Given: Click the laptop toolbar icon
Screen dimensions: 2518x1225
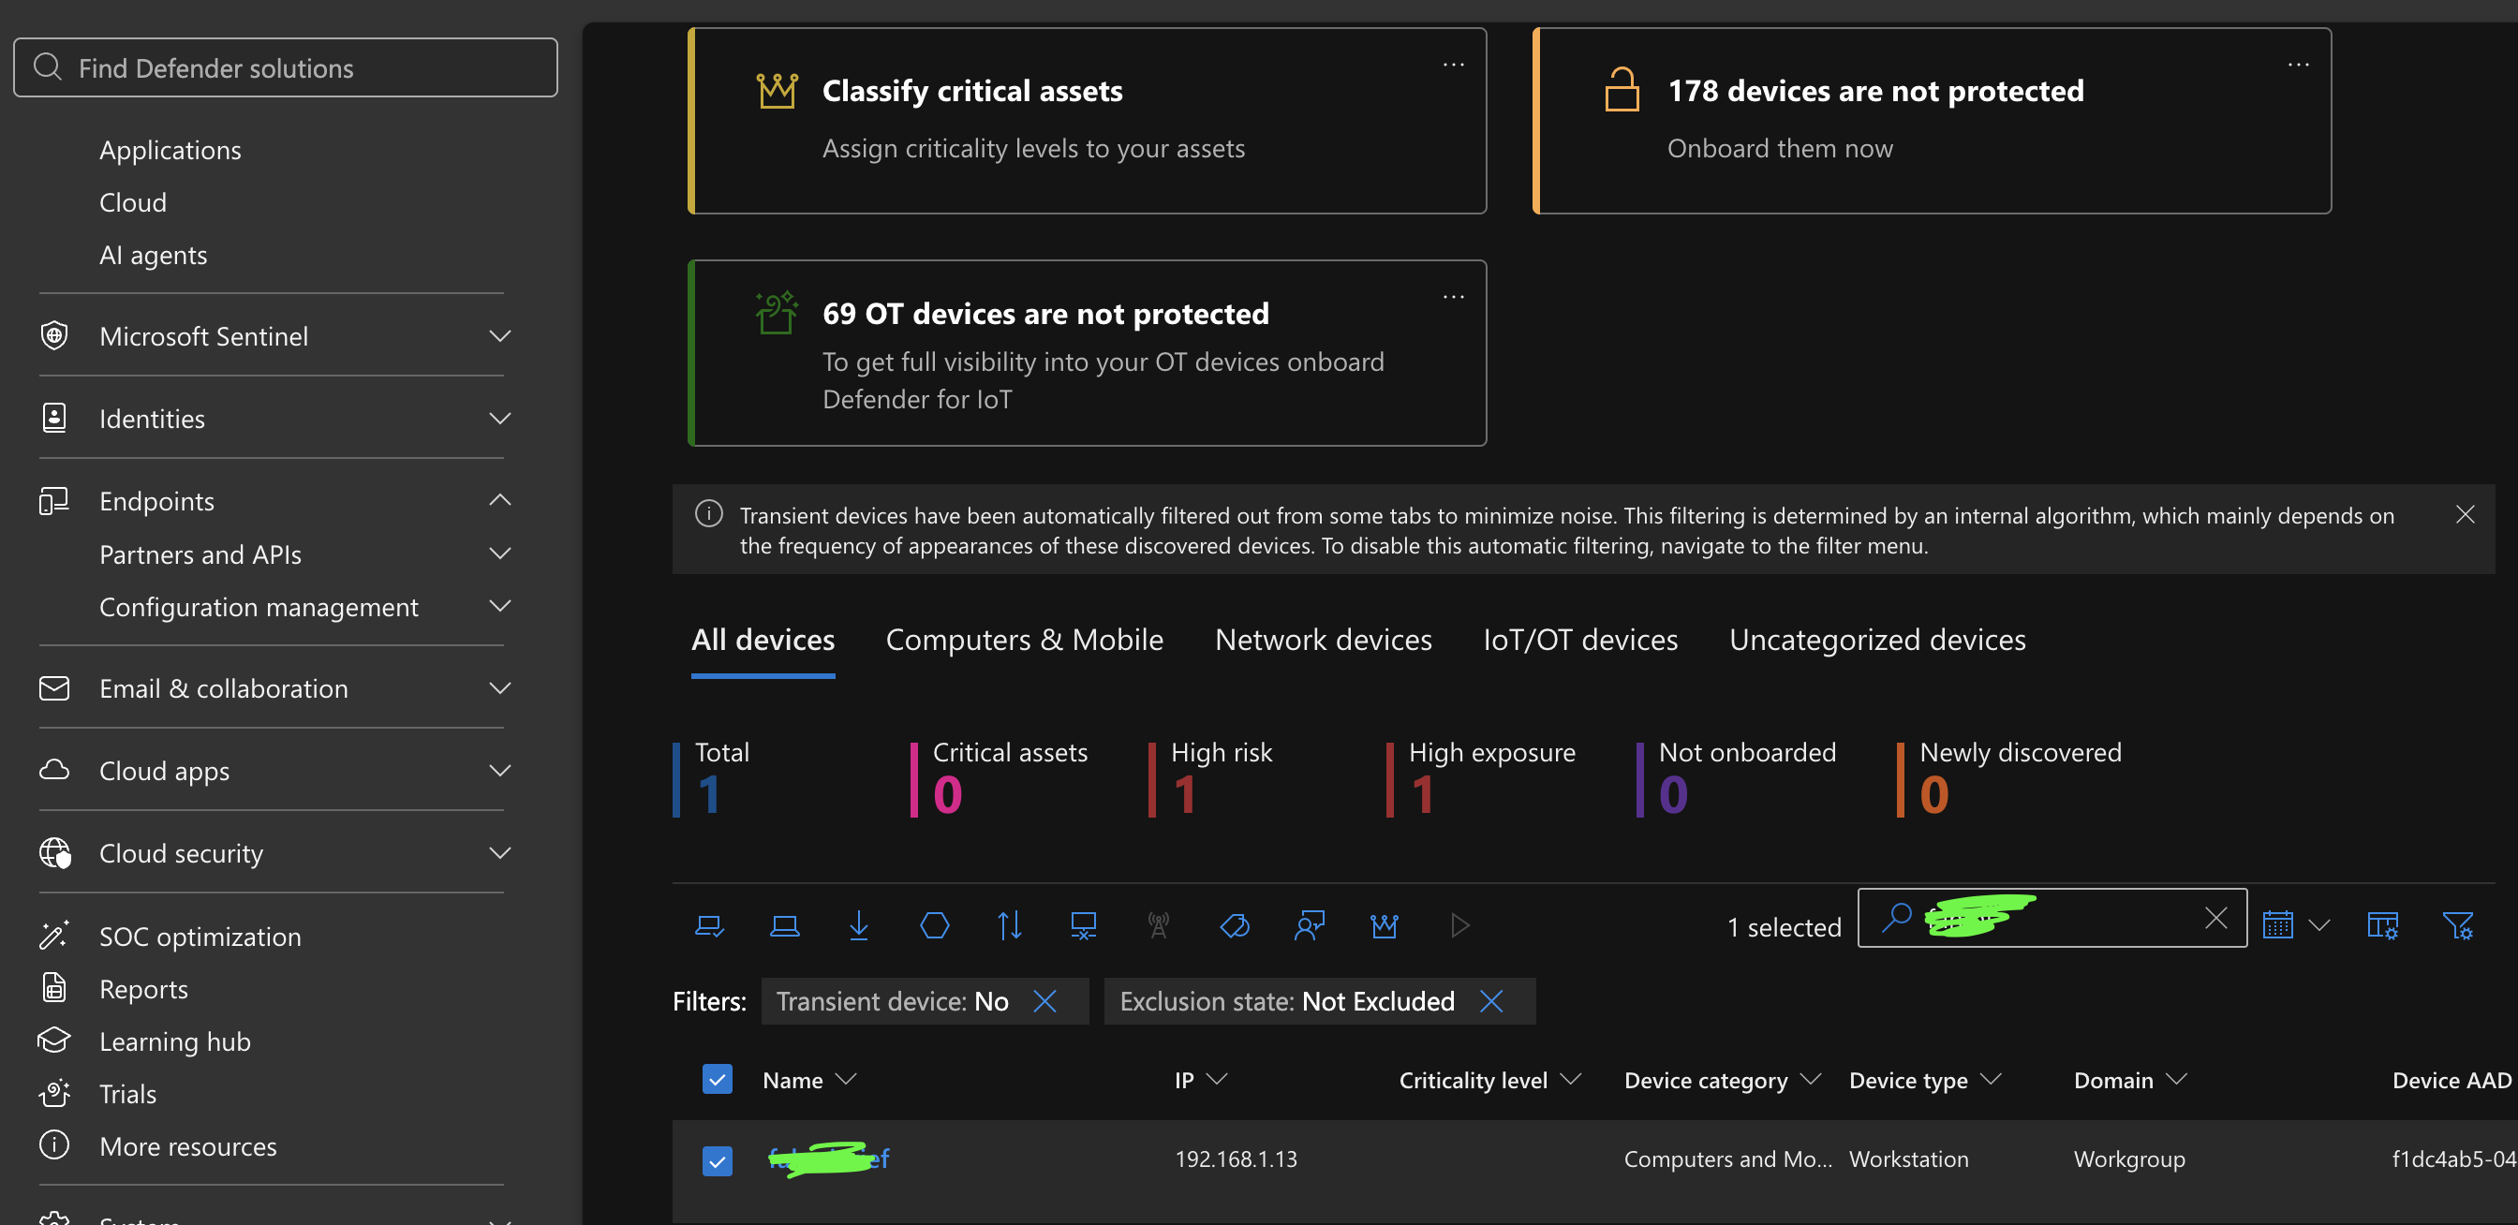Looking at the screenshot, I should pyautogui.click(x=784, y=925).
